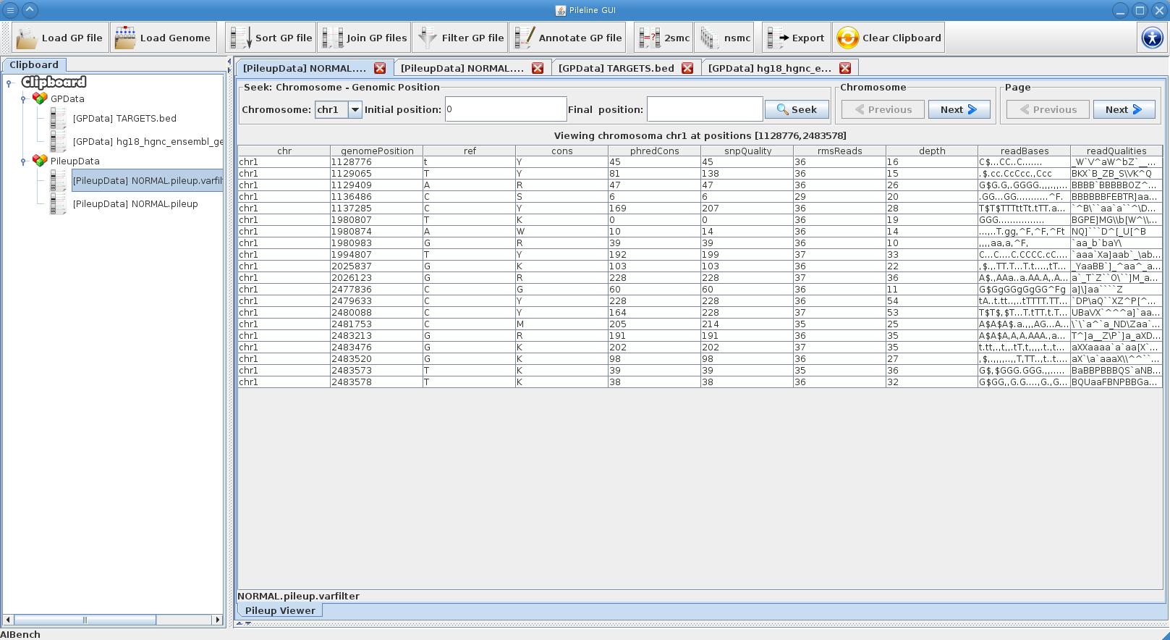Viewport: 1170px width, 640px height.
Task: Click the Final position input field
Action: 704,109
